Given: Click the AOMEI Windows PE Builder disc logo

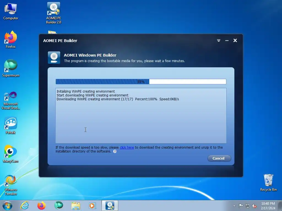Looking at the screenshot, I should 54,58.
